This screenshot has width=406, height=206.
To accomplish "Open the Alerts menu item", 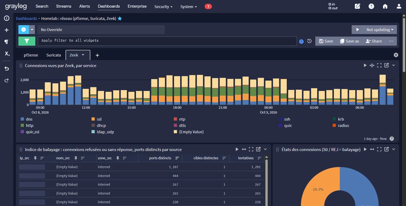I will click(84, 6).
